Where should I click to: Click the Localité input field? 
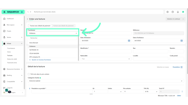pyautogui.click(x=151, y=59)
